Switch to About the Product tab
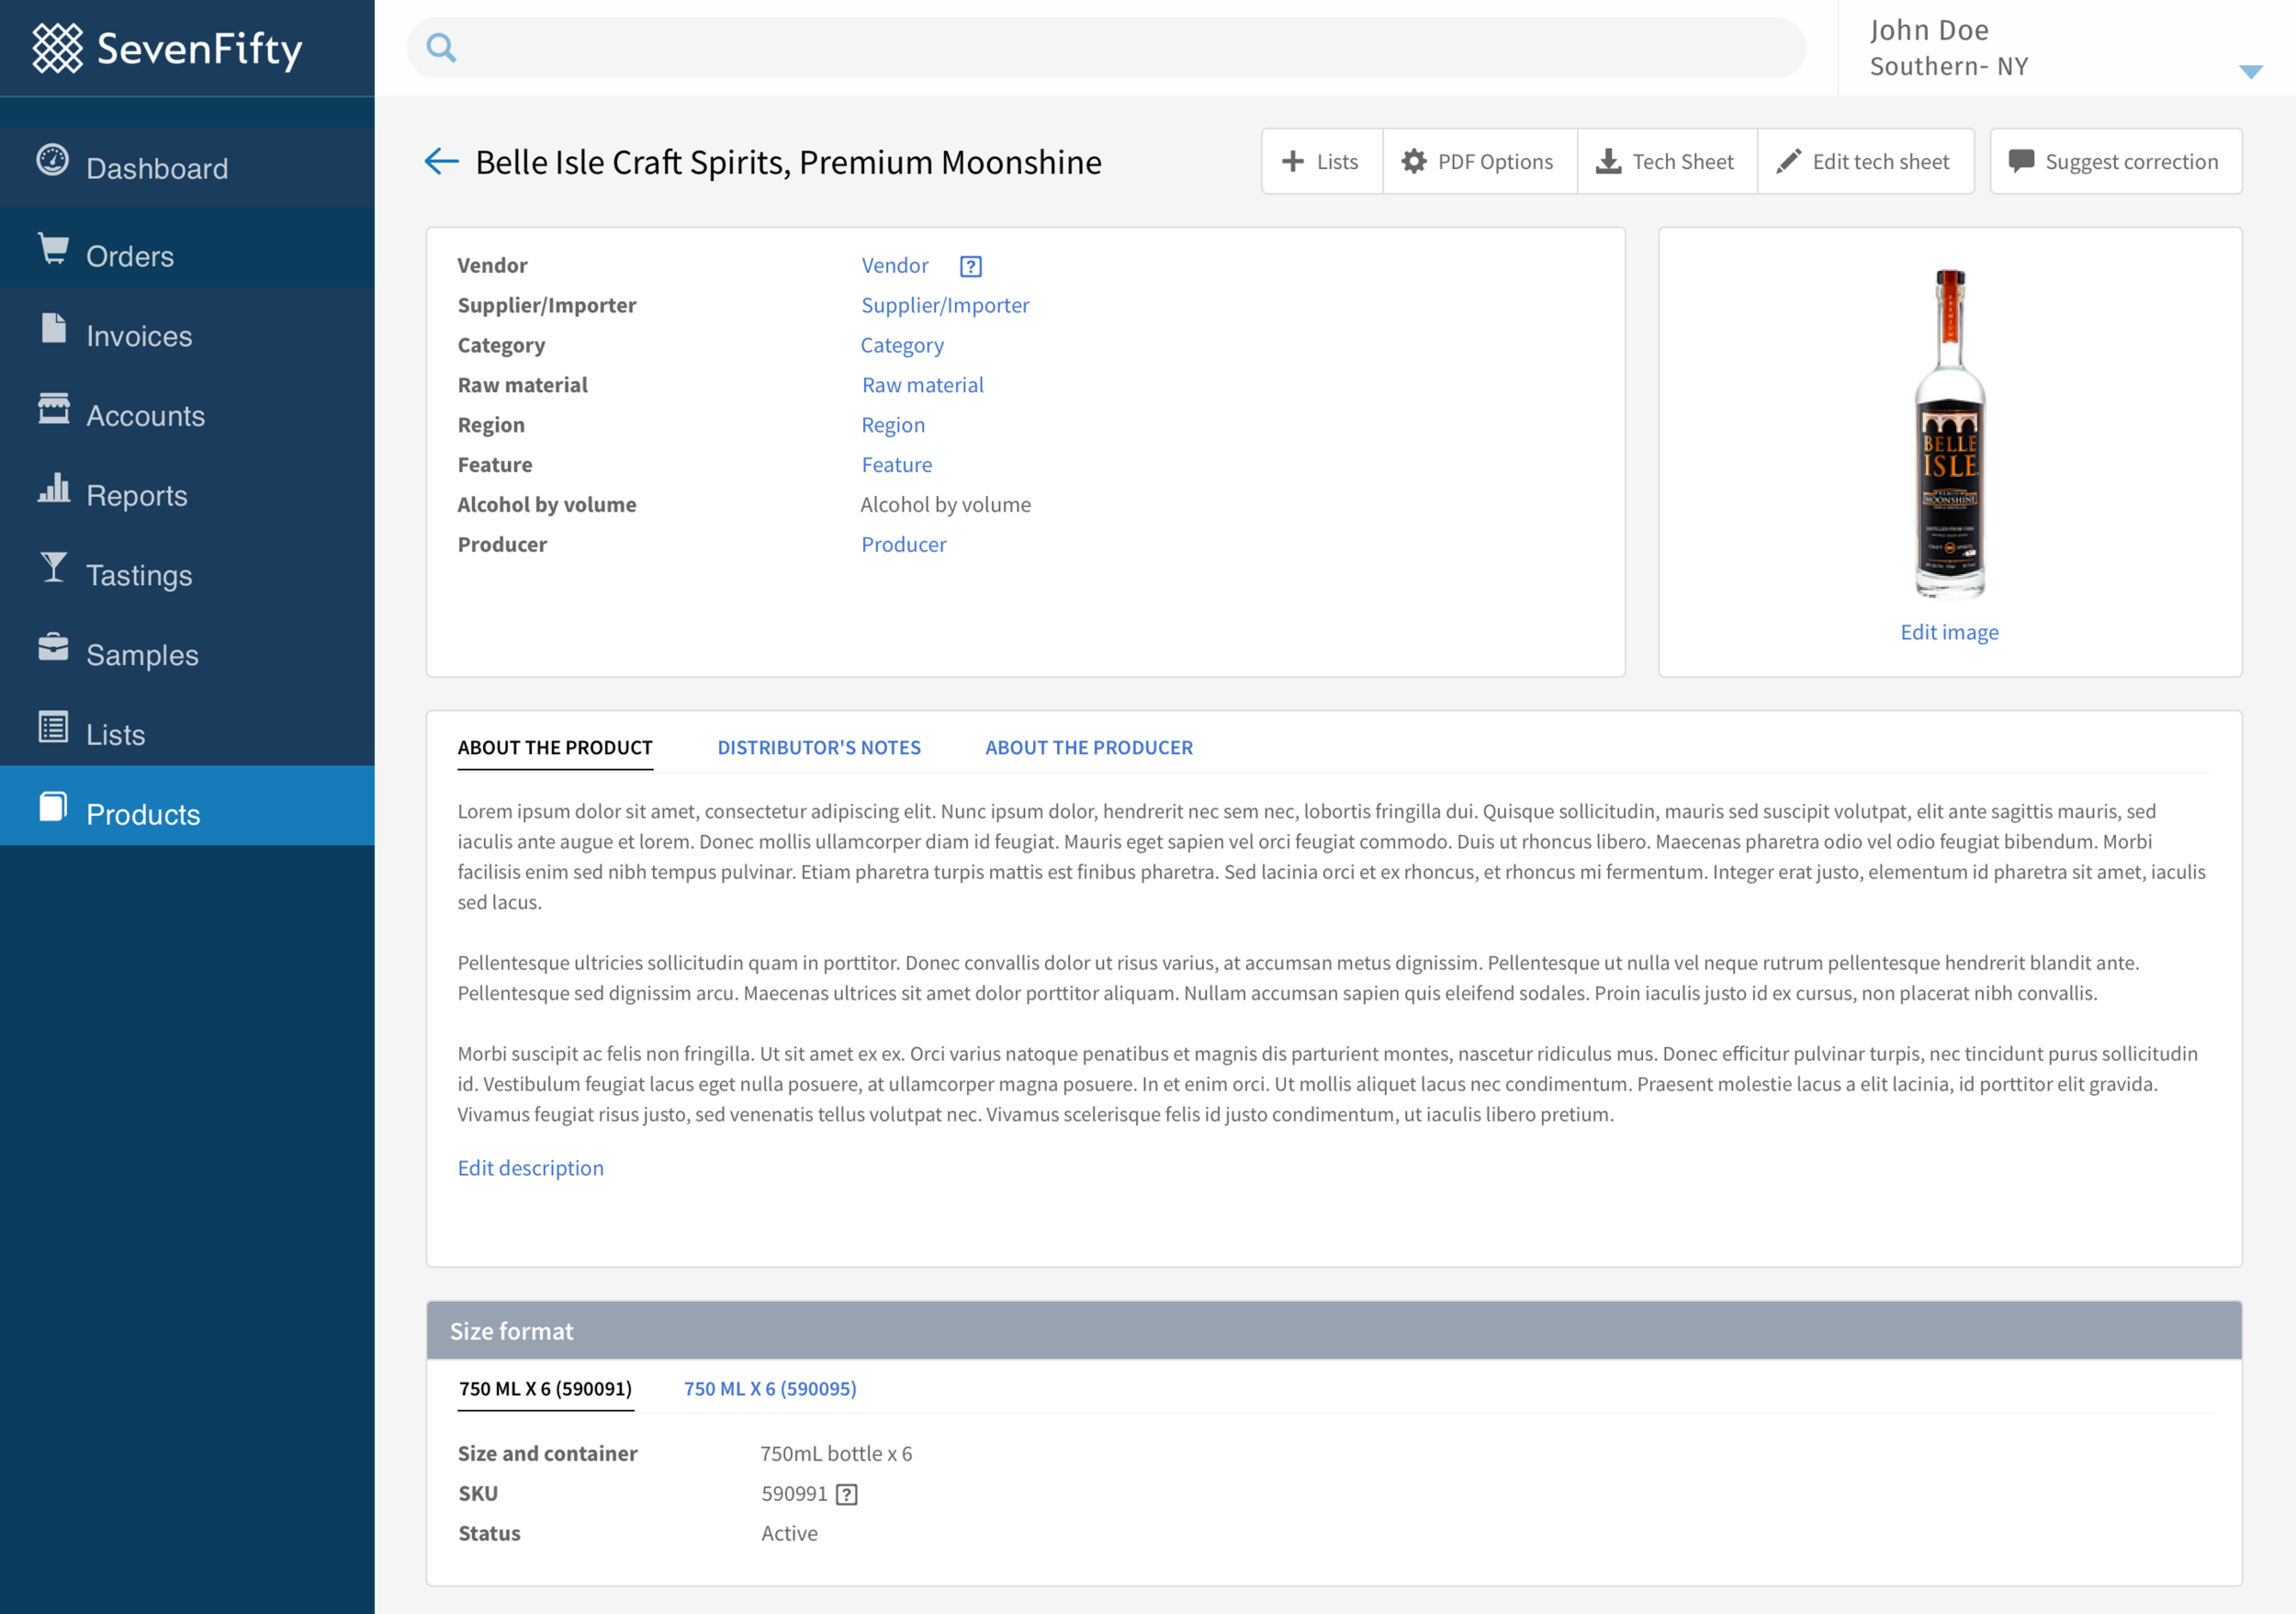The height and width of the screenshot is (1614, 2296). [x=555, y=747]
